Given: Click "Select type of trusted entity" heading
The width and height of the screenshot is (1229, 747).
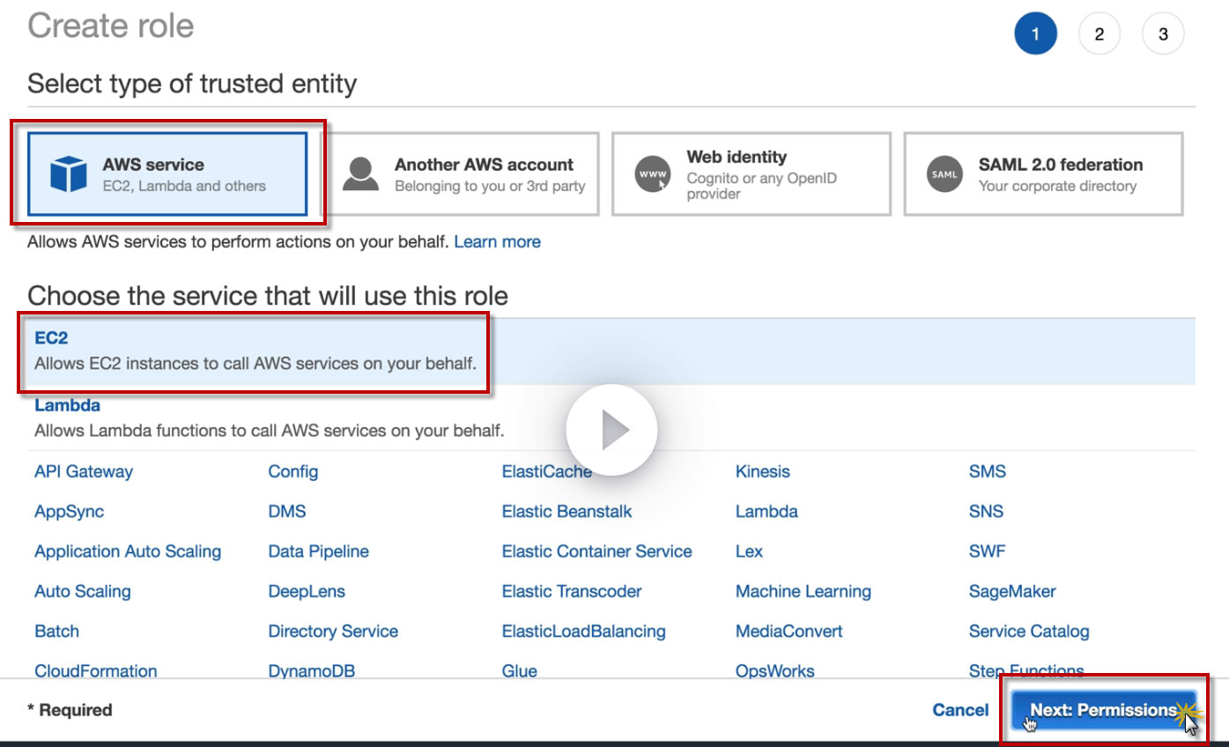Looking at the screenshot, I should tap(192, 85).
